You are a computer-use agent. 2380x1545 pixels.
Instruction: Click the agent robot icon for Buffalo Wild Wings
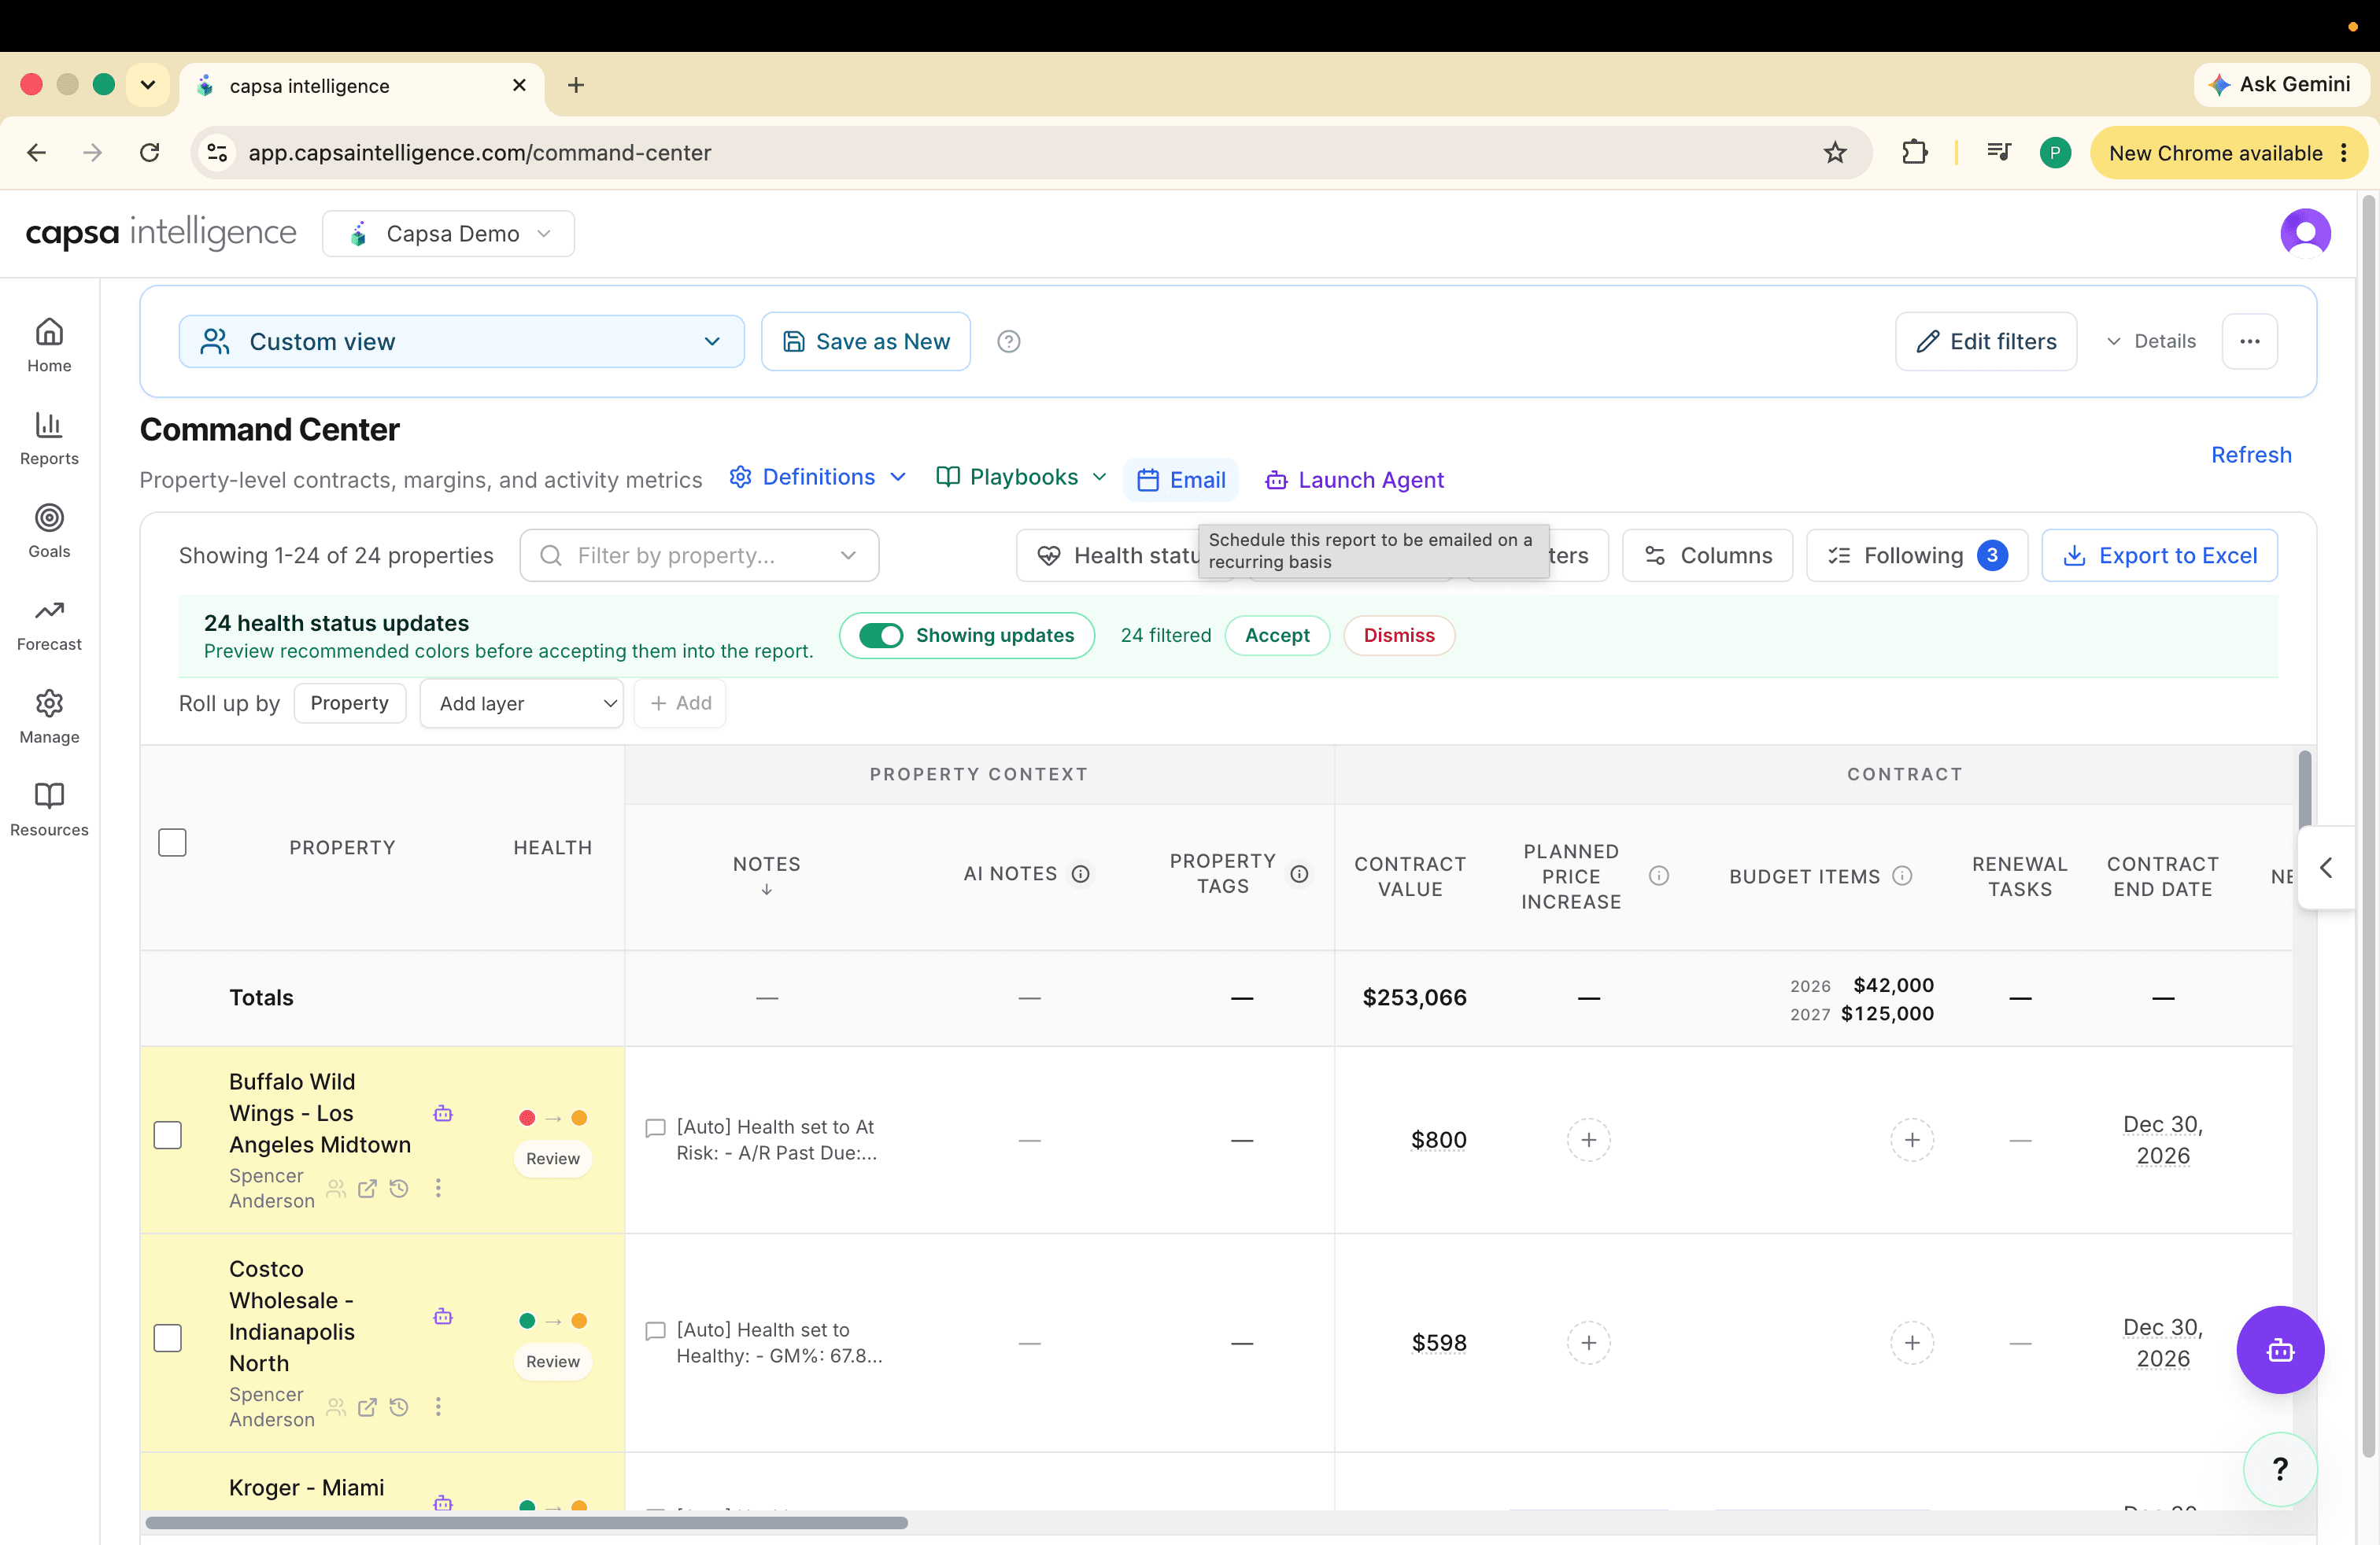443,1114
